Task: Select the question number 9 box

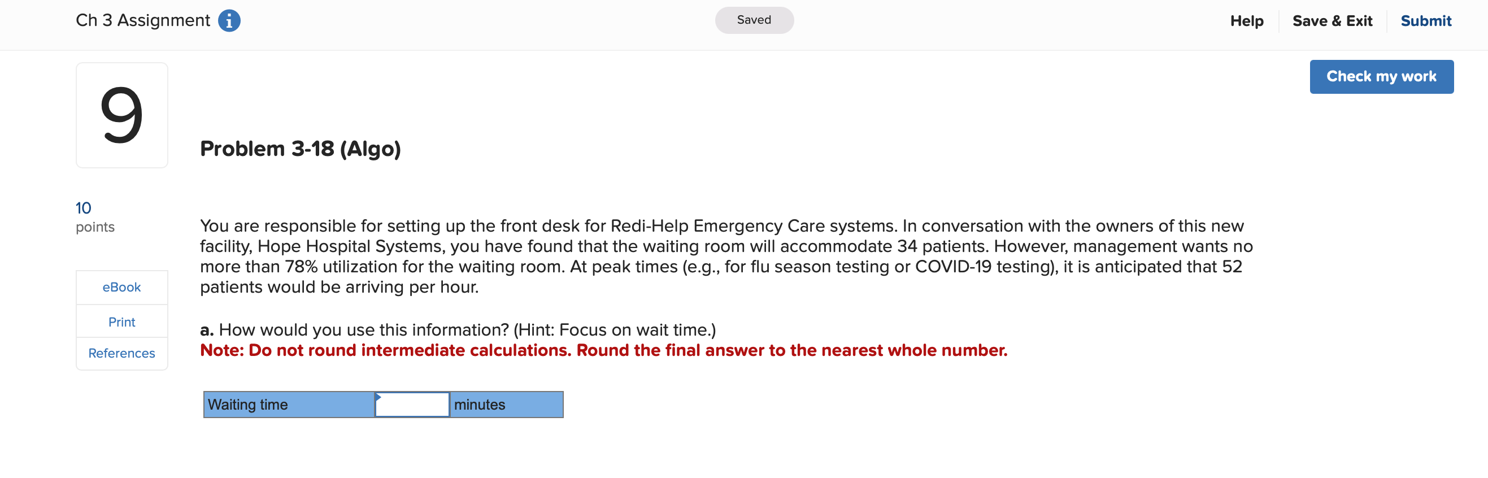Action: coord(122,115)
